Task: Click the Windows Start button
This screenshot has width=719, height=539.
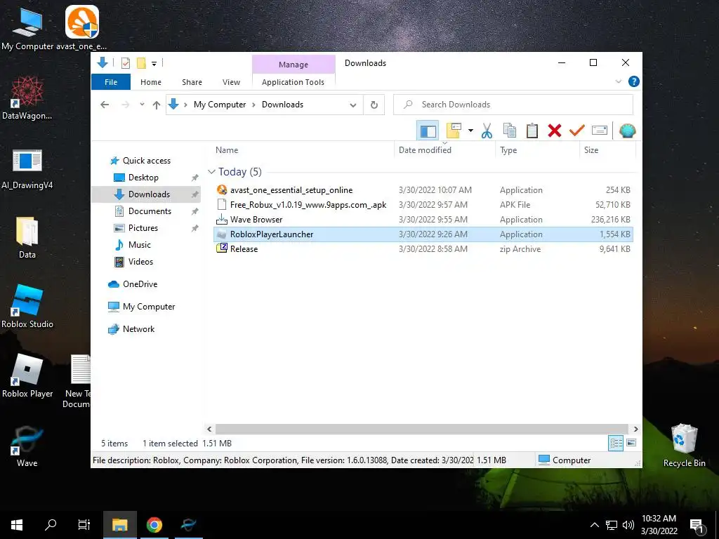Action: pos(17,525)
